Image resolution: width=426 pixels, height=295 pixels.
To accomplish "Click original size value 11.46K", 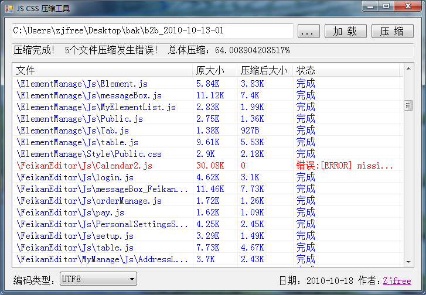I will 210,189.
